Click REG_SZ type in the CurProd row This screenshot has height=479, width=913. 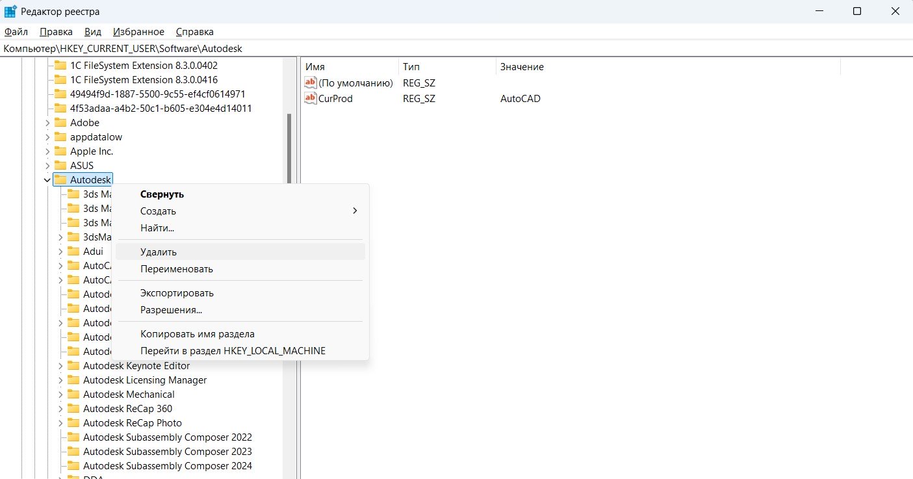(419, 99)
